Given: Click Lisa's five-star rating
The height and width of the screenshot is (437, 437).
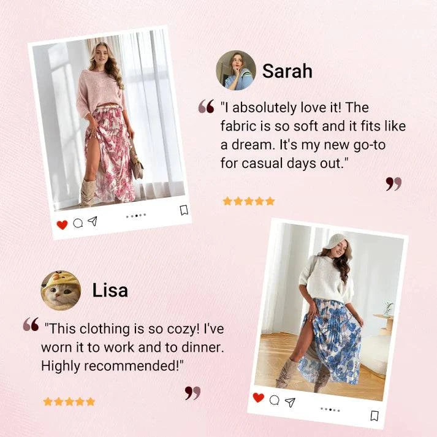Looking at the screenshot, I should pyautogui.click(x=69, y=401).
